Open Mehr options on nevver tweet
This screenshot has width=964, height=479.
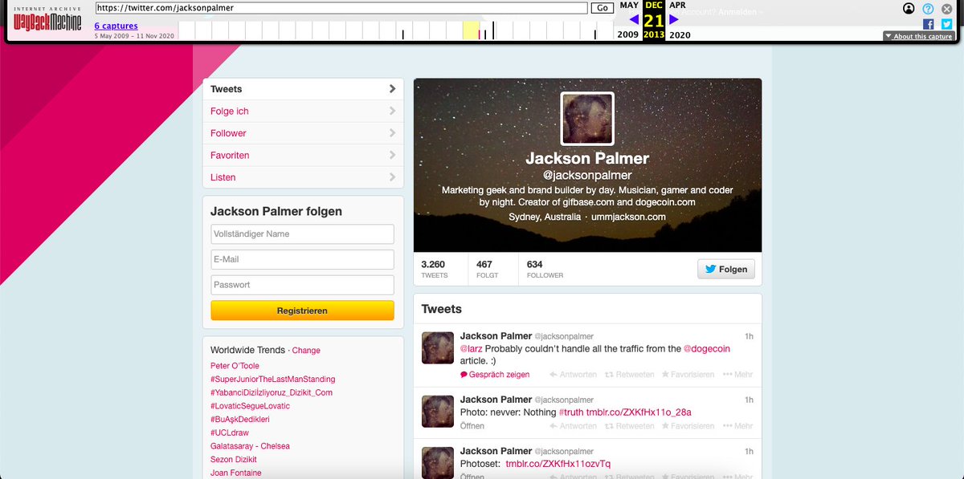737,426
